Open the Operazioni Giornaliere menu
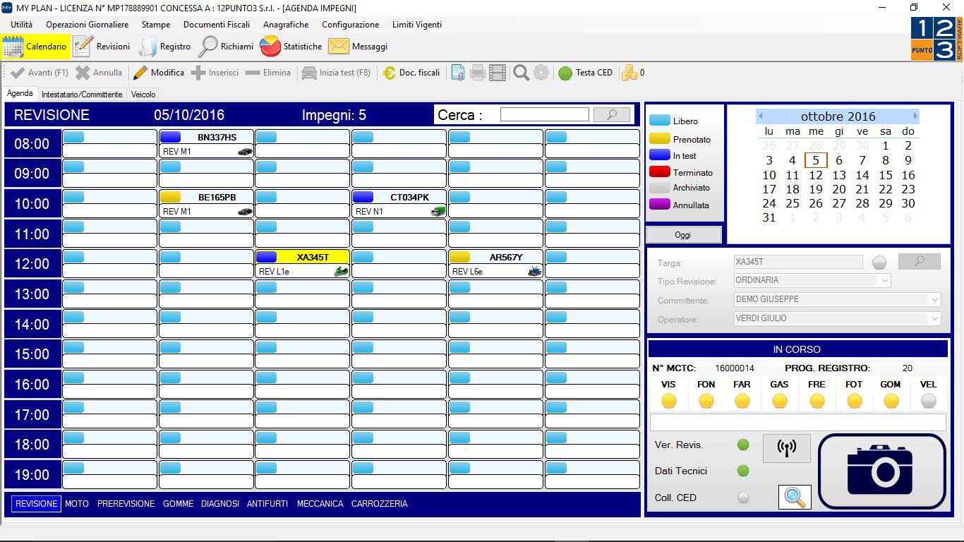Viewport: 964px width, 542px height. coord(88,25)
